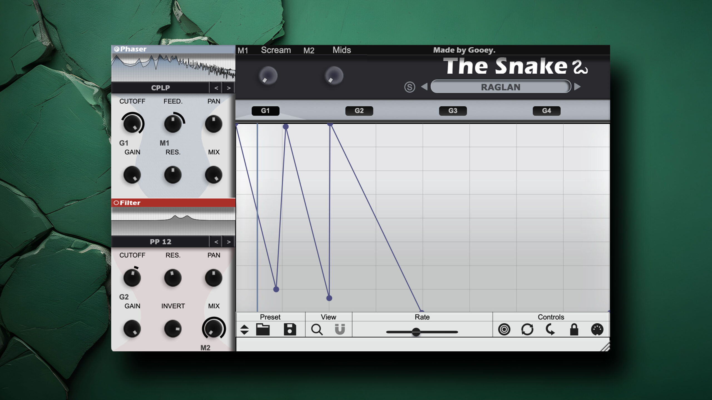Click the G1 modulation label under CUTOFF
Image resolution: width=712 pixels, height=400 pixels.
click(123, 143)
